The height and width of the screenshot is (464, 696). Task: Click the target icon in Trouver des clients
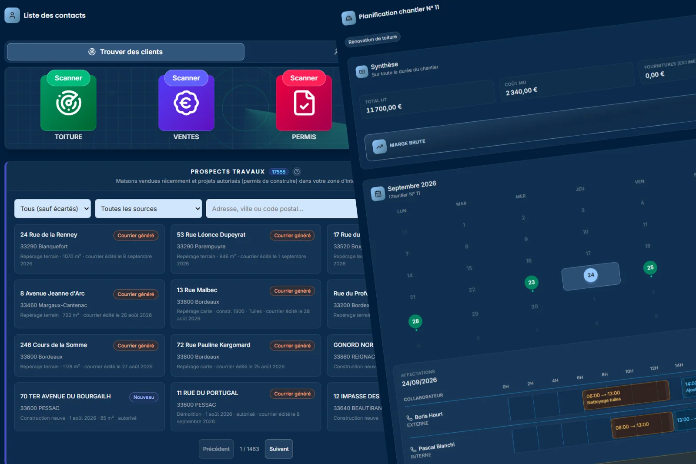(92, 52)
